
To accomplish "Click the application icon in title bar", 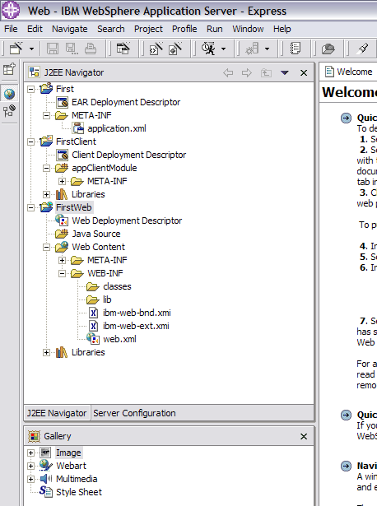I will pos(11,10).
